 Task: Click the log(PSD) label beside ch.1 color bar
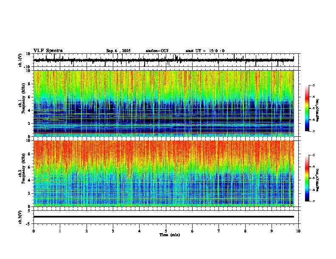[317, 110]
